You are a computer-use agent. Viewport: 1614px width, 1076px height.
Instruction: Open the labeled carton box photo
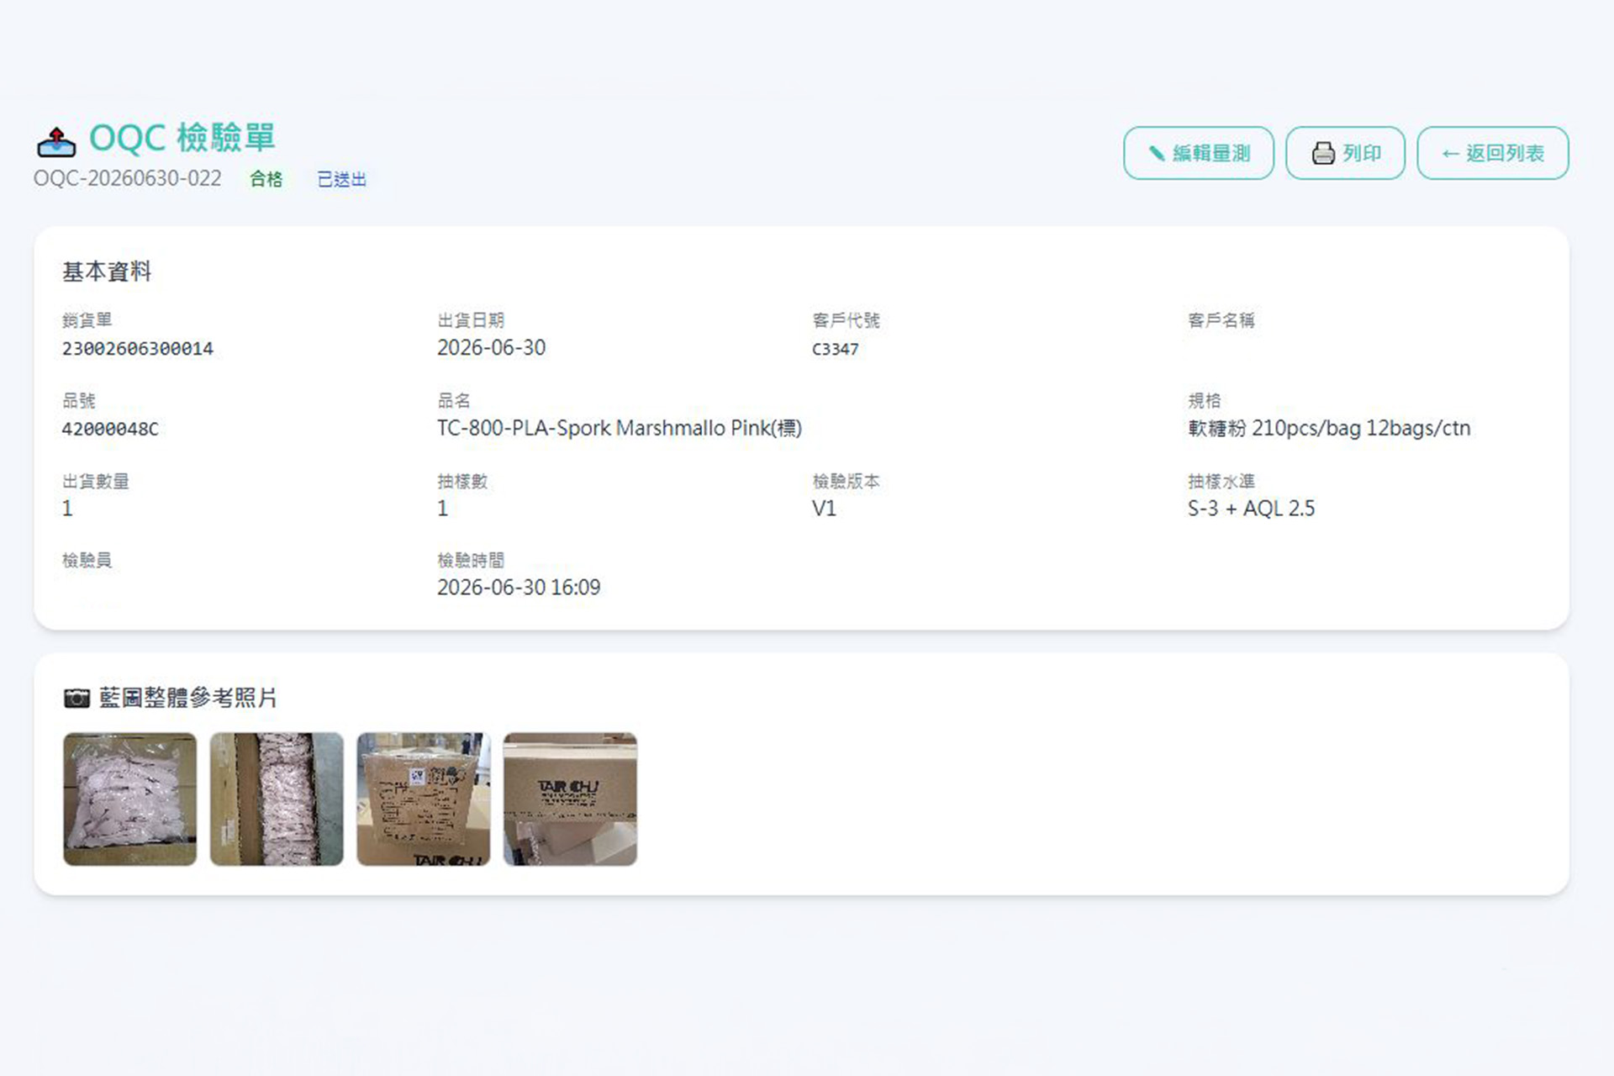tap(424, 799)
